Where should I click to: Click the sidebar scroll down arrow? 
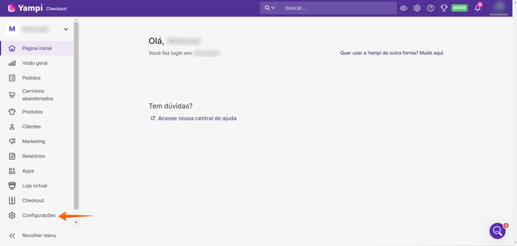click(76, 222)
